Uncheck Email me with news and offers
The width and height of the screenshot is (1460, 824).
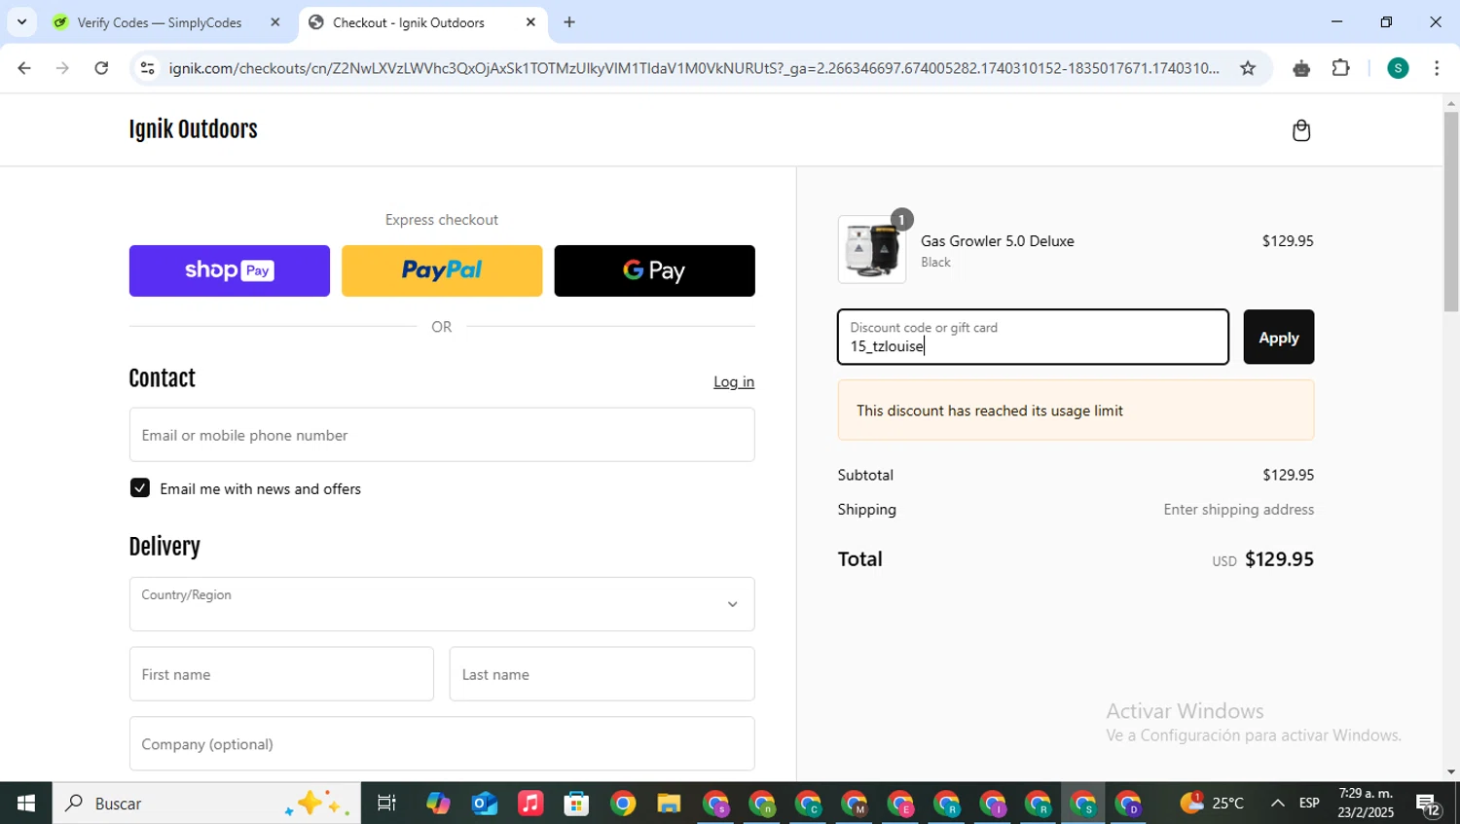click(x=140, y=488)
